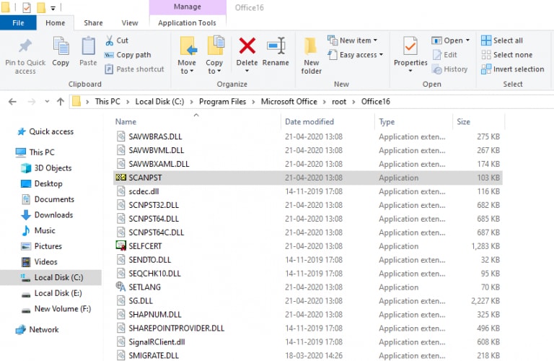Click the Manage contextual tab
Image resolution: width=554 pixels, height=361 pixels.
(188, 6)
